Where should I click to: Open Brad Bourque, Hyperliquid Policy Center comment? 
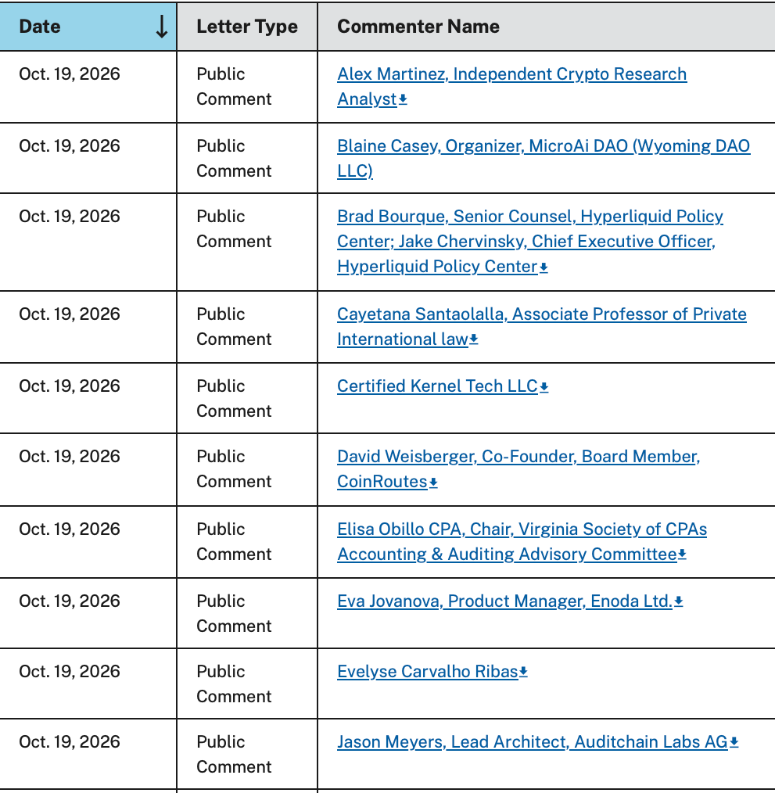click(530, 241)
